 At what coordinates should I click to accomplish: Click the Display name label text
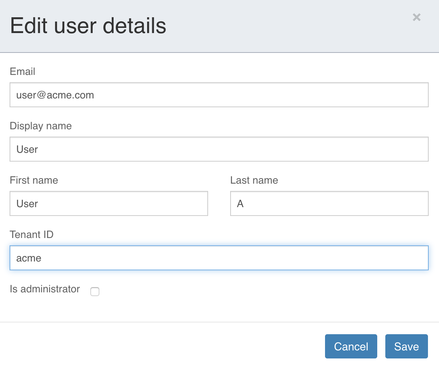tap(40, 126)
